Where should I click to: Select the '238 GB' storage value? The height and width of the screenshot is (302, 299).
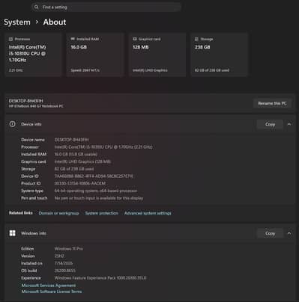point(202,47)
